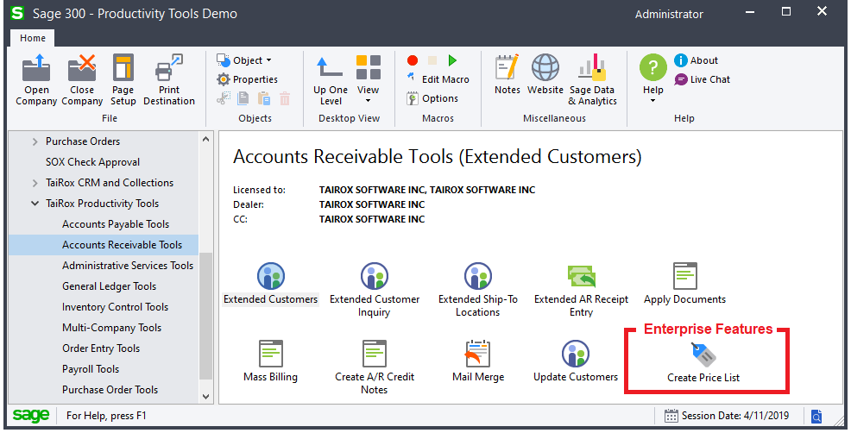
Task: Select Purchase Order Tools
Action: [110, 390]
